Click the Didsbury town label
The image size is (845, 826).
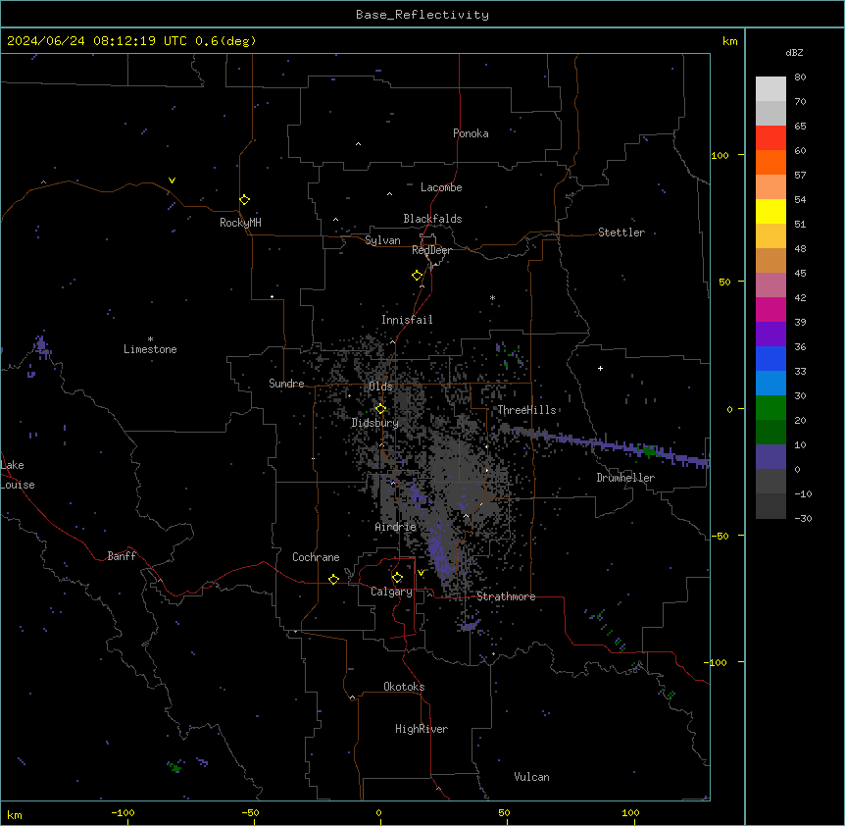point(374,423)
